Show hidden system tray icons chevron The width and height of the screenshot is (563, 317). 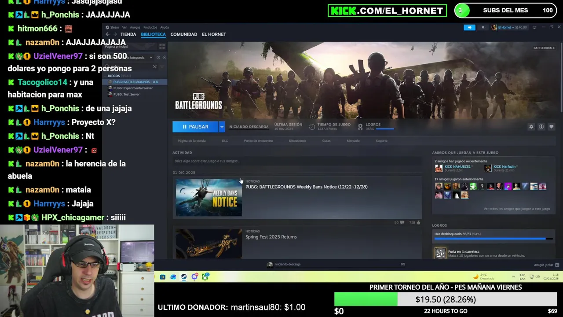pyautogui.click(x=513, y=277)
